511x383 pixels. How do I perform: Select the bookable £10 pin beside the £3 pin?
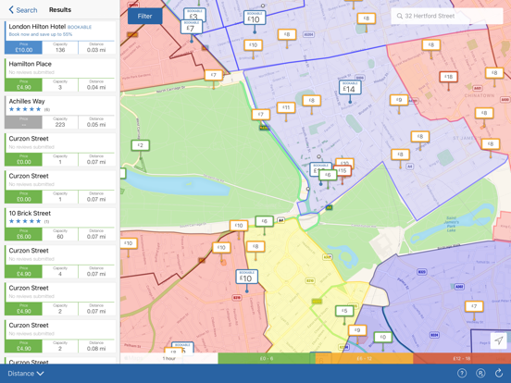pyautogui.click(x=255, y=18)
